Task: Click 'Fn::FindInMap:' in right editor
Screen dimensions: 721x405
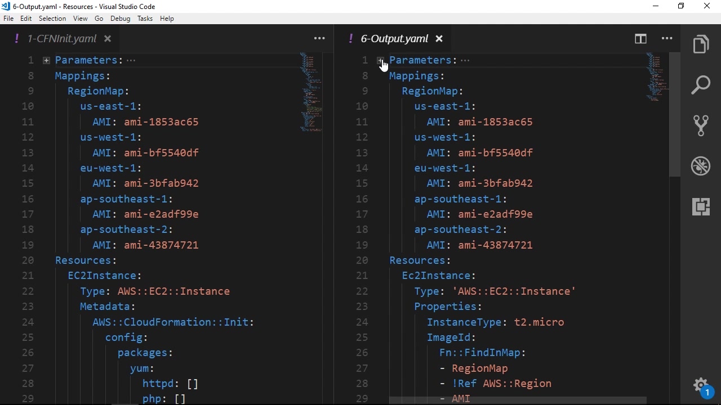Action: pyautogui.click(x=483, y=353)
